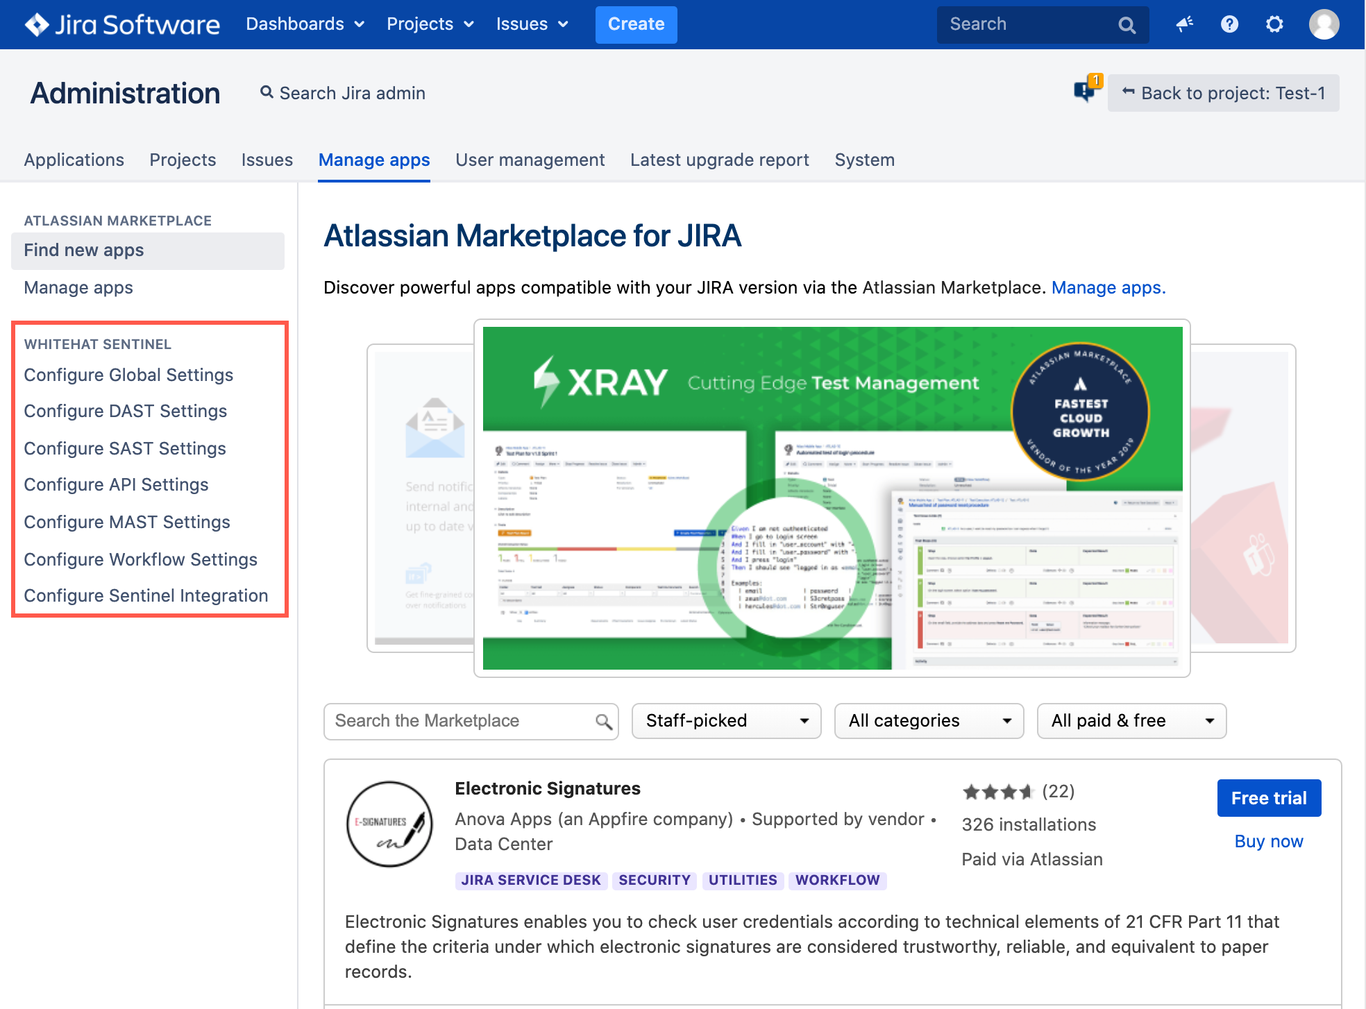The width and height of the screenshot is (1366, 1009).
Task: Open the All paid & free dropdown
Action: (x=1131, y=721)
